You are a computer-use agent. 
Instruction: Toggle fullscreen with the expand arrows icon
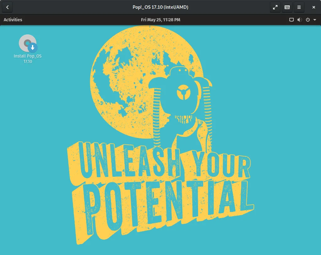click(x=275, y=7)
